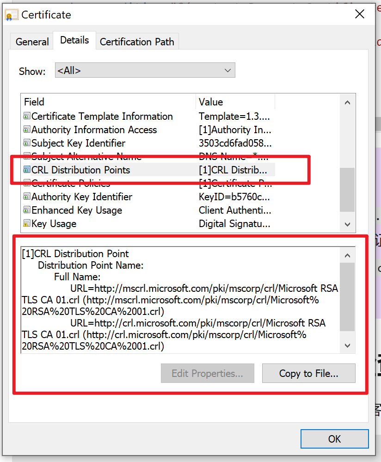381x462 pixels.
Task: Close the Certificate dialog window
Action: coord(360,14)
